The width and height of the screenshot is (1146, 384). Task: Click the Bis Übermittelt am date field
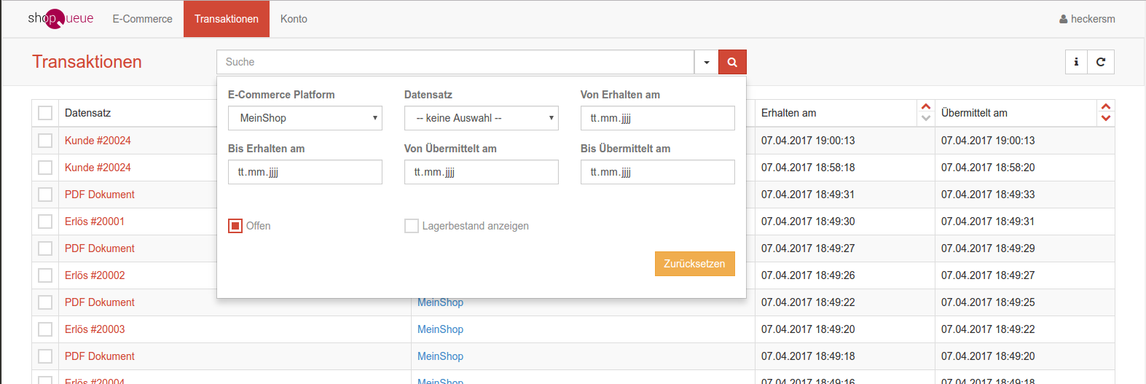pos(658,172)
